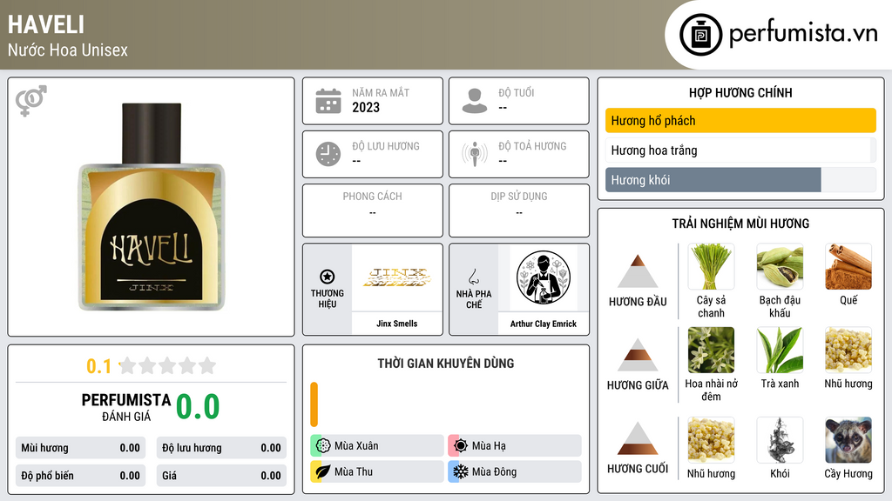892x501 pixels.
Task: Click the perfumista.vn bottle logo icon
Action: pyautogui.click(x=700, y=35)
